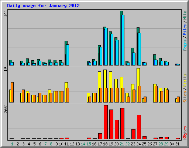
Task: Click day 12 on the x-axis
Action: [72, 144]
